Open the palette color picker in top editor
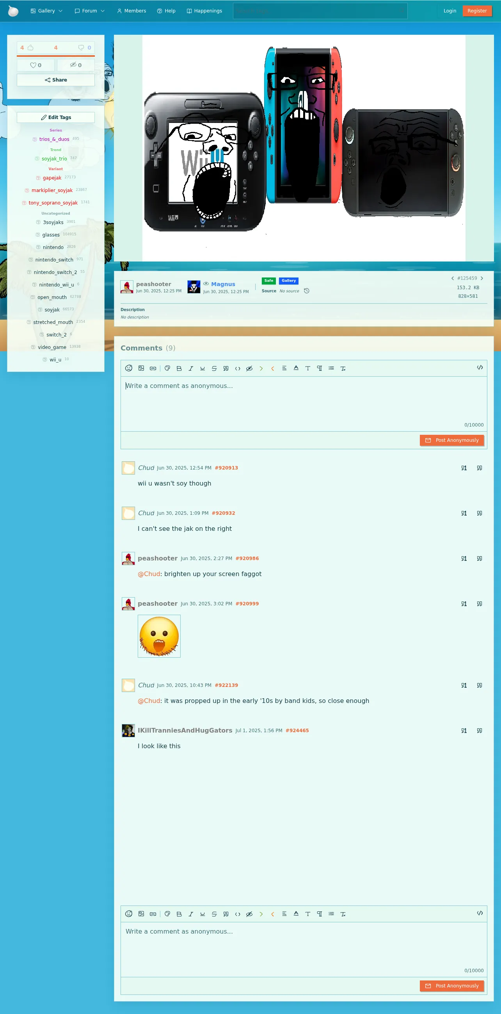The width and height of the screenshot is (501, 1014). click(167, 368)
